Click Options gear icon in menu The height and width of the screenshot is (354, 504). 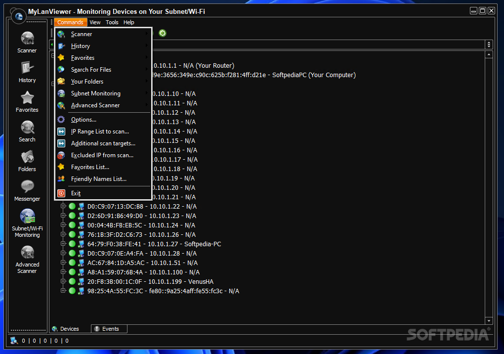coord(61,120)
